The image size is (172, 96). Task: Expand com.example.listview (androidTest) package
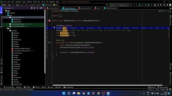[8, 24]
